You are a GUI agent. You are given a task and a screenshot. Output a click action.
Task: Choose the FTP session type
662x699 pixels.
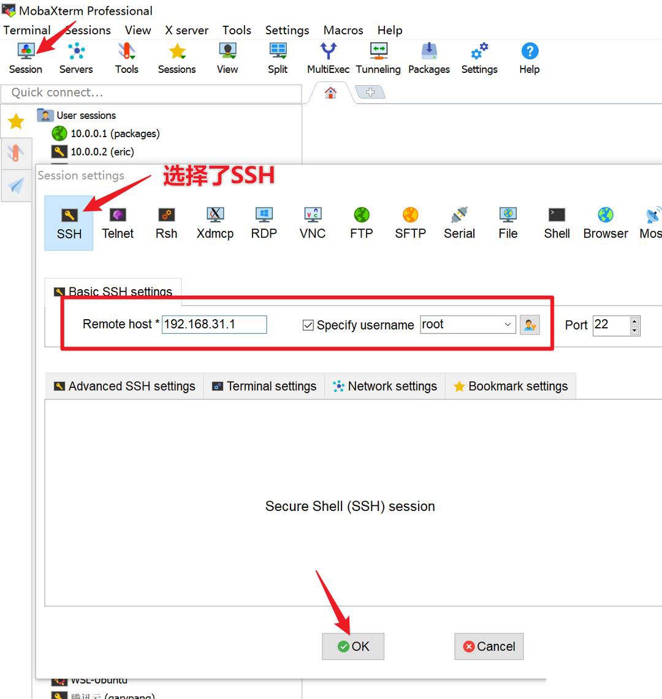pyautogui.click(x=362, y=223)
